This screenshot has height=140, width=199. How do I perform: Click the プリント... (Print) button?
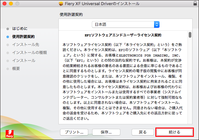click(74, 132)
